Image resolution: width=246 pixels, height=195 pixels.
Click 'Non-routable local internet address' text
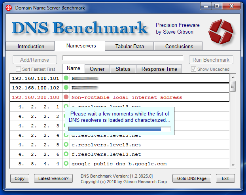tap(127, 97)
